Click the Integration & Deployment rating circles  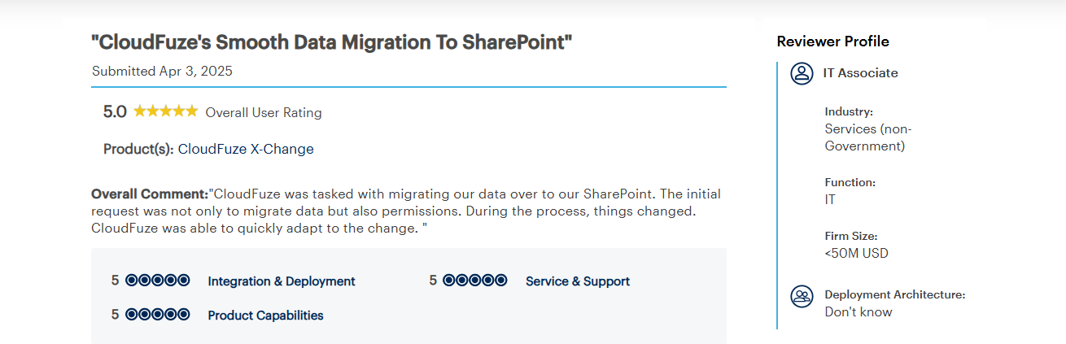pyautogui.click(x=157, y=281)
